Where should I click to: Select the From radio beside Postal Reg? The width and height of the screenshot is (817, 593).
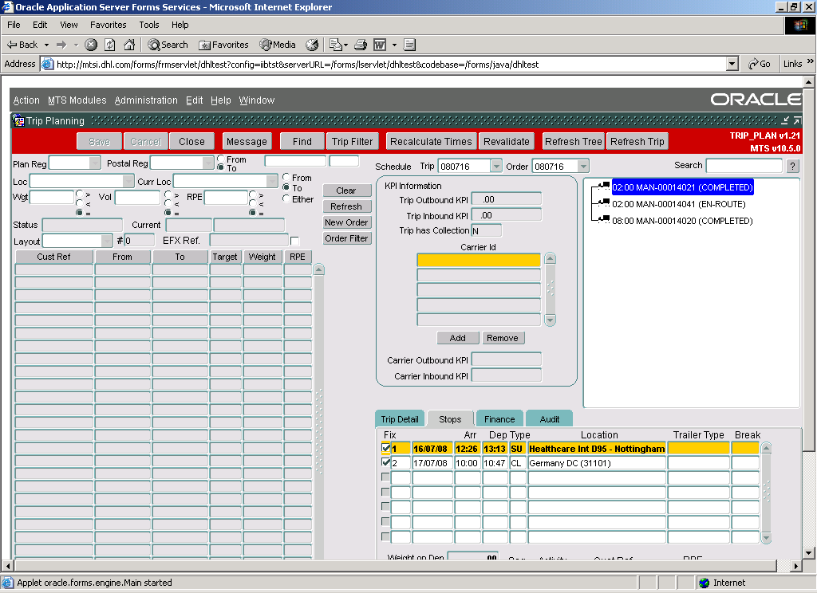pos(220,159)
